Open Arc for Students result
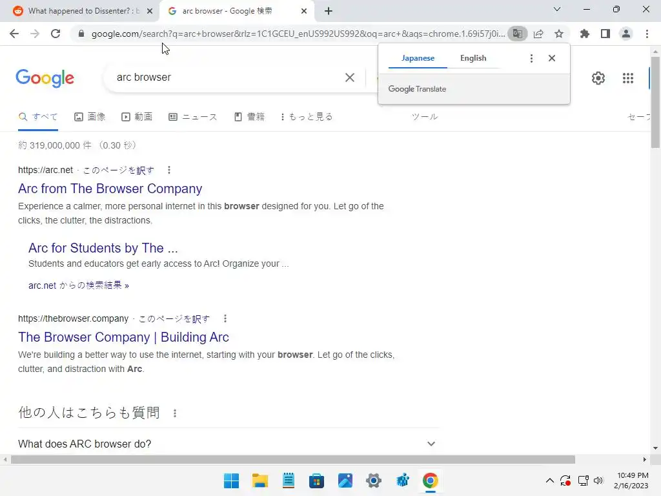This screenshot has height=496, width=661. (x=103, y=248)
